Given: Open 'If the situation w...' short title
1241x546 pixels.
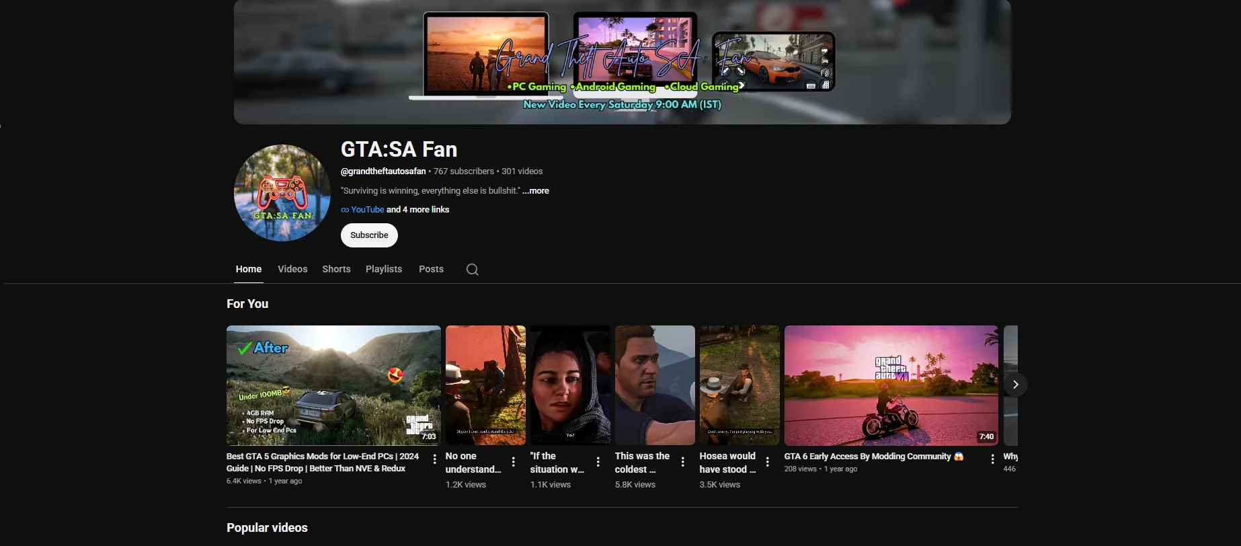Looking at the screenshot, I should (557, 463).
